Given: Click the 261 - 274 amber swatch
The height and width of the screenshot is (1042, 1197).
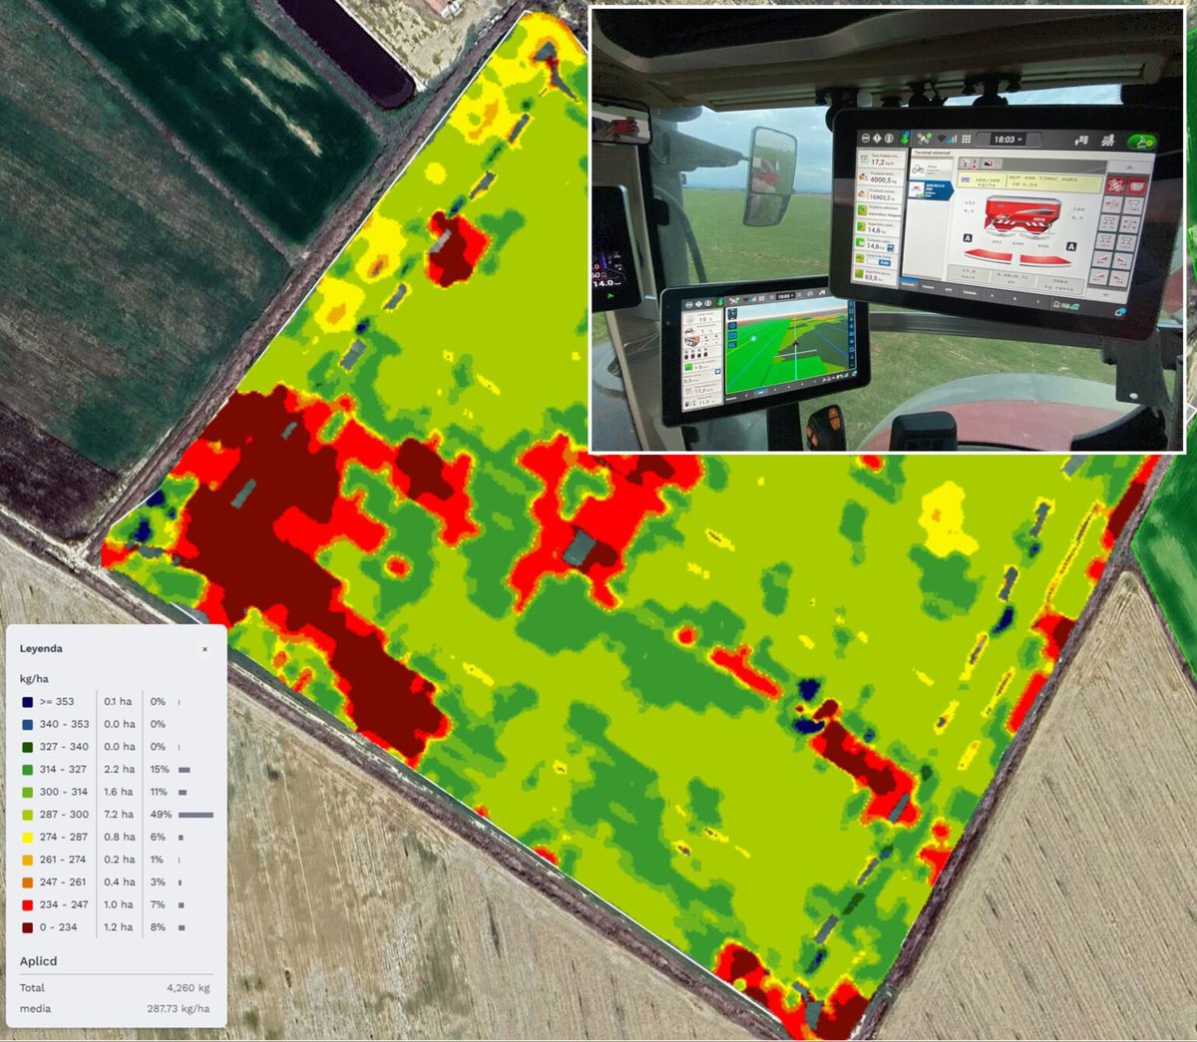Looking at the screenshot, I should (x=27, y=860).
